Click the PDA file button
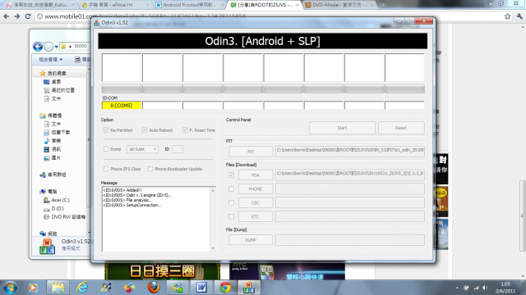This screenshot has height=295, width=526. (x=256, y=175)
